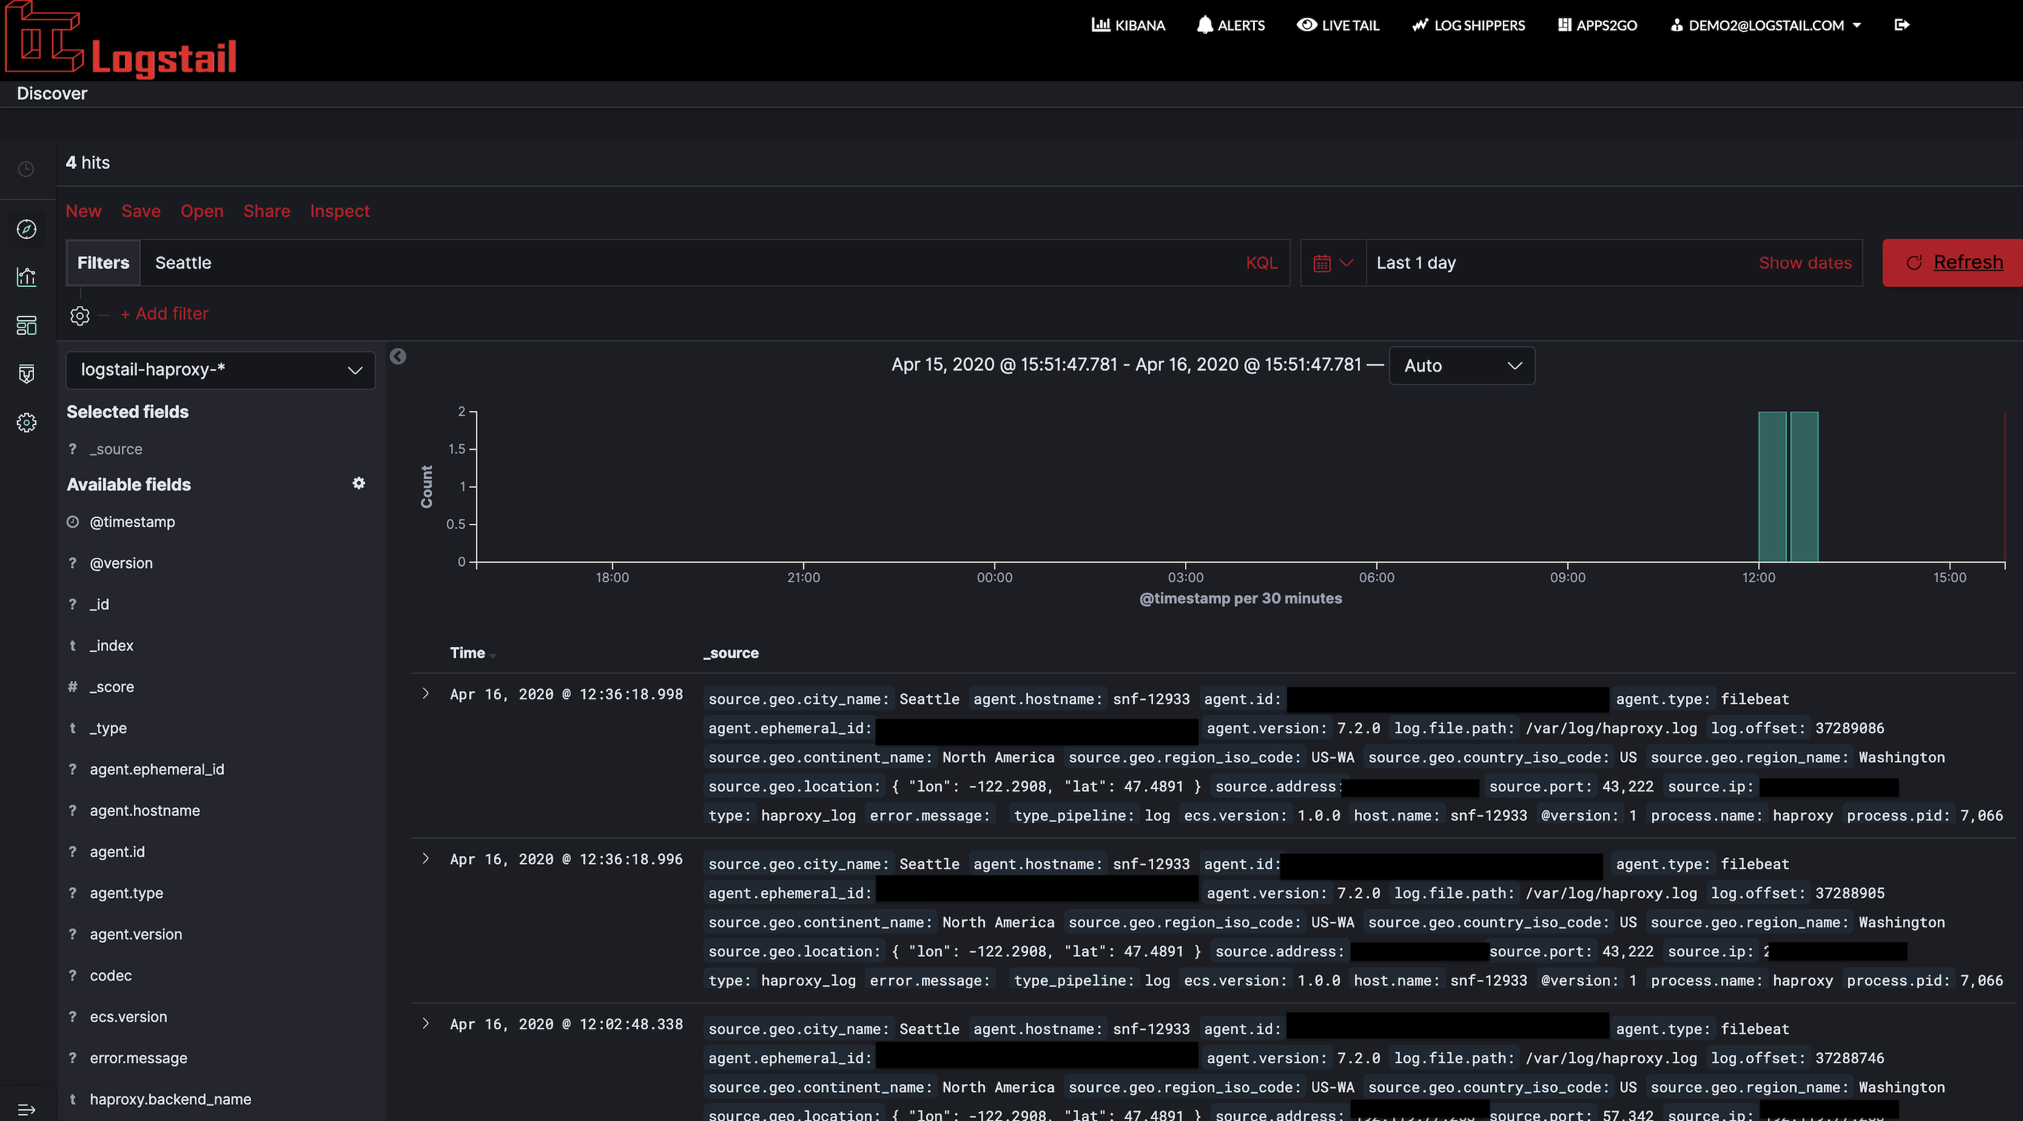Collapse the fields sidebar with arrow icon
The height and width of the screenshot is (1121, 2023).
(398, 356)
